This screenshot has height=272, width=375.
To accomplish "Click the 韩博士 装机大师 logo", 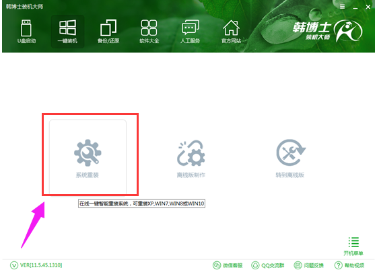I will tap(328, 30).
